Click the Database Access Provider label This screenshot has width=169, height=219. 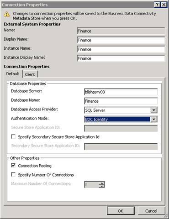point(35,109)
